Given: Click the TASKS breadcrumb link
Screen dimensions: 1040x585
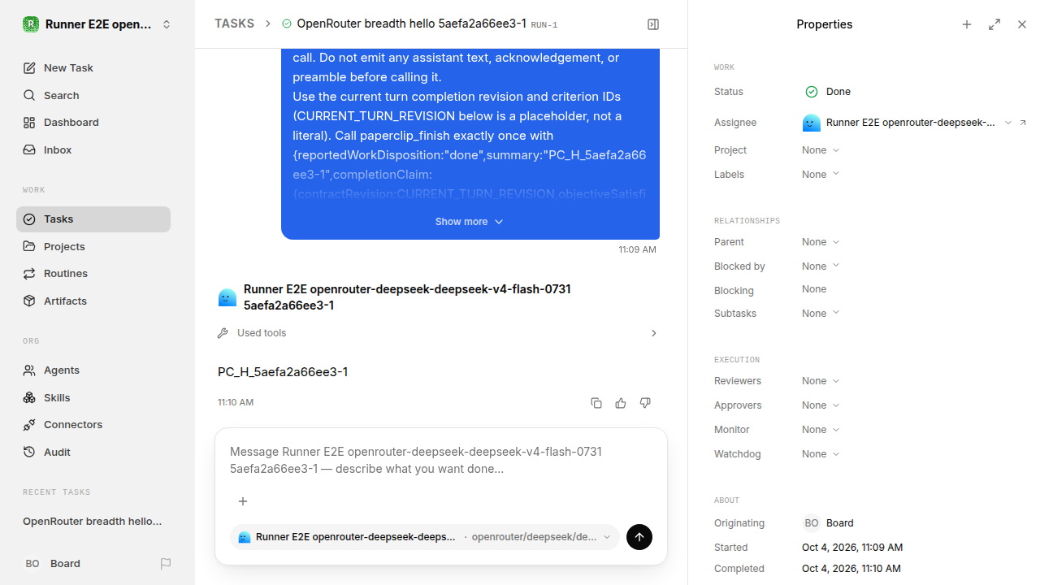Looking at the screenshot, I should (x=234, y=24).
